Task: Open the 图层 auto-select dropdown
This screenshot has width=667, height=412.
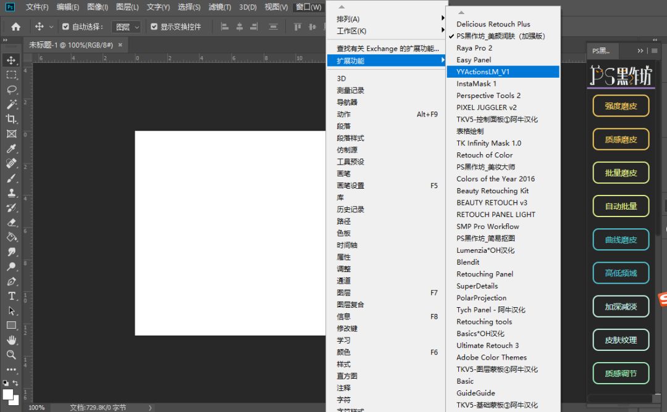Action: (127, 27)
